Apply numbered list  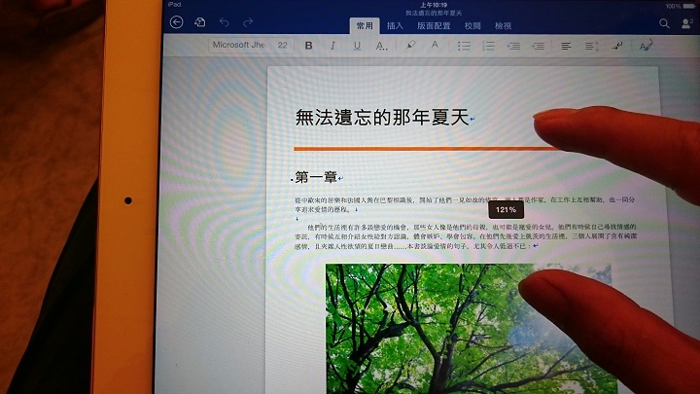(488, 46)
